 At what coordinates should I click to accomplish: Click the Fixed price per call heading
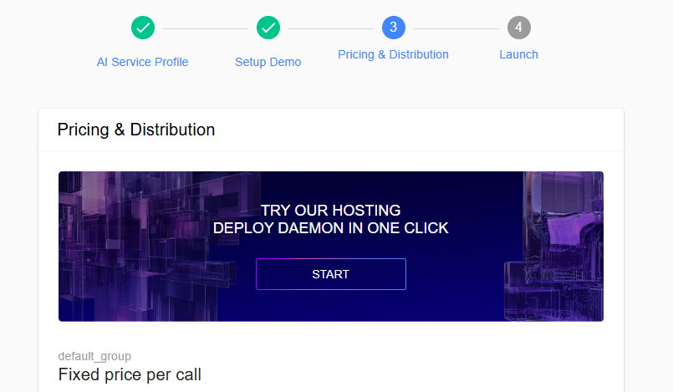tap(130, 374)
